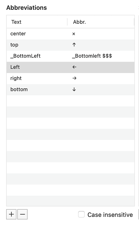Remove selected abbreviation with minus button
Image resolution: width=139 pixels, height=225 pixels.
pos(22,214)
